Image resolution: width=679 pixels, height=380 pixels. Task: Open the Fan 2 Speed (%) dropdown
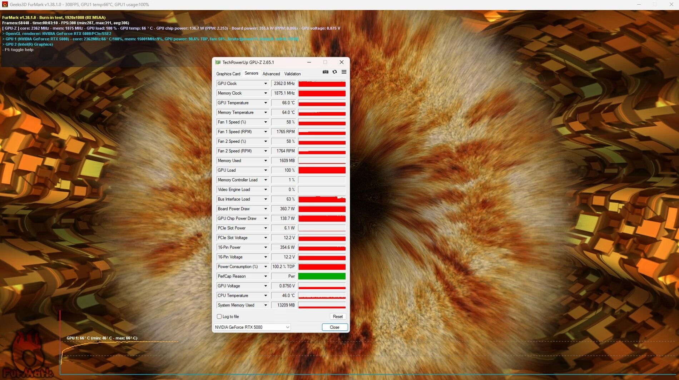coord(266,141)
